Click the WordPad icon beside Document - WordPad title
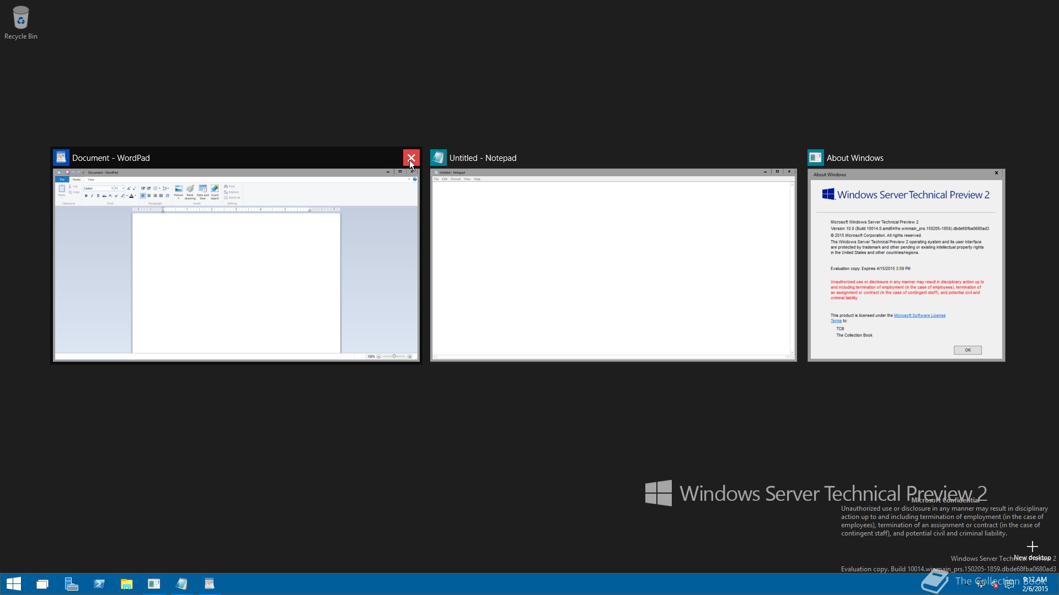The image size is (1059, 595). (61, 158)
